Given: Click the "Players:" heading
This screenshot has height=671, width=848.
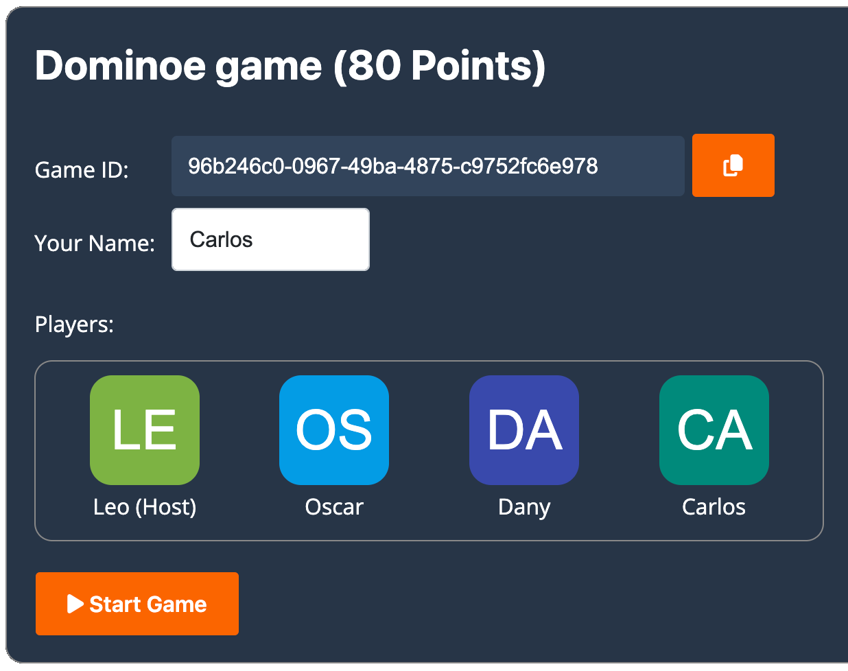Looking at the screenshot, I should [x=74, y=324].
